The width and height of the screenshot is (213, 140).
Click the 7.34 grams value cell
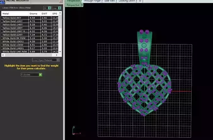(x=34, y=34)
